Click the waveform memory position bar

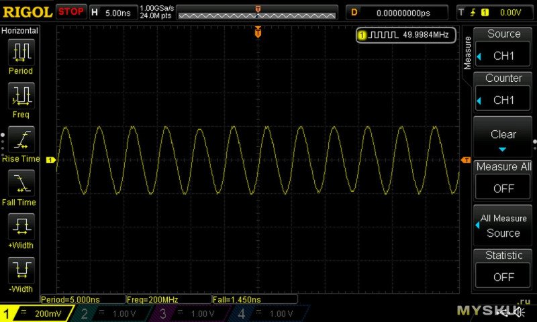(258, 12)
